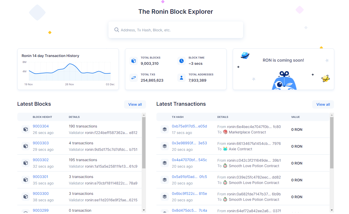Open block 9003303
Viewport: 349px width, 214px height.
tap(41, 143)
